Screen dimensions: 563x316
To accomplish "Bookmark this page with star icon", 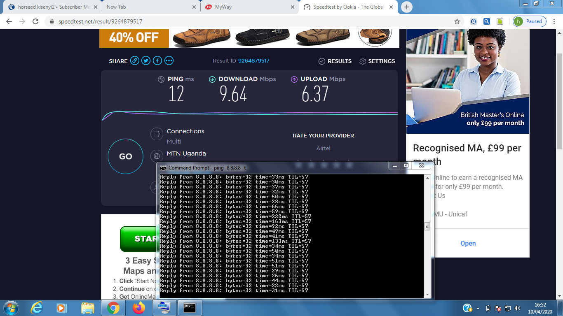I will pos(457,21).
